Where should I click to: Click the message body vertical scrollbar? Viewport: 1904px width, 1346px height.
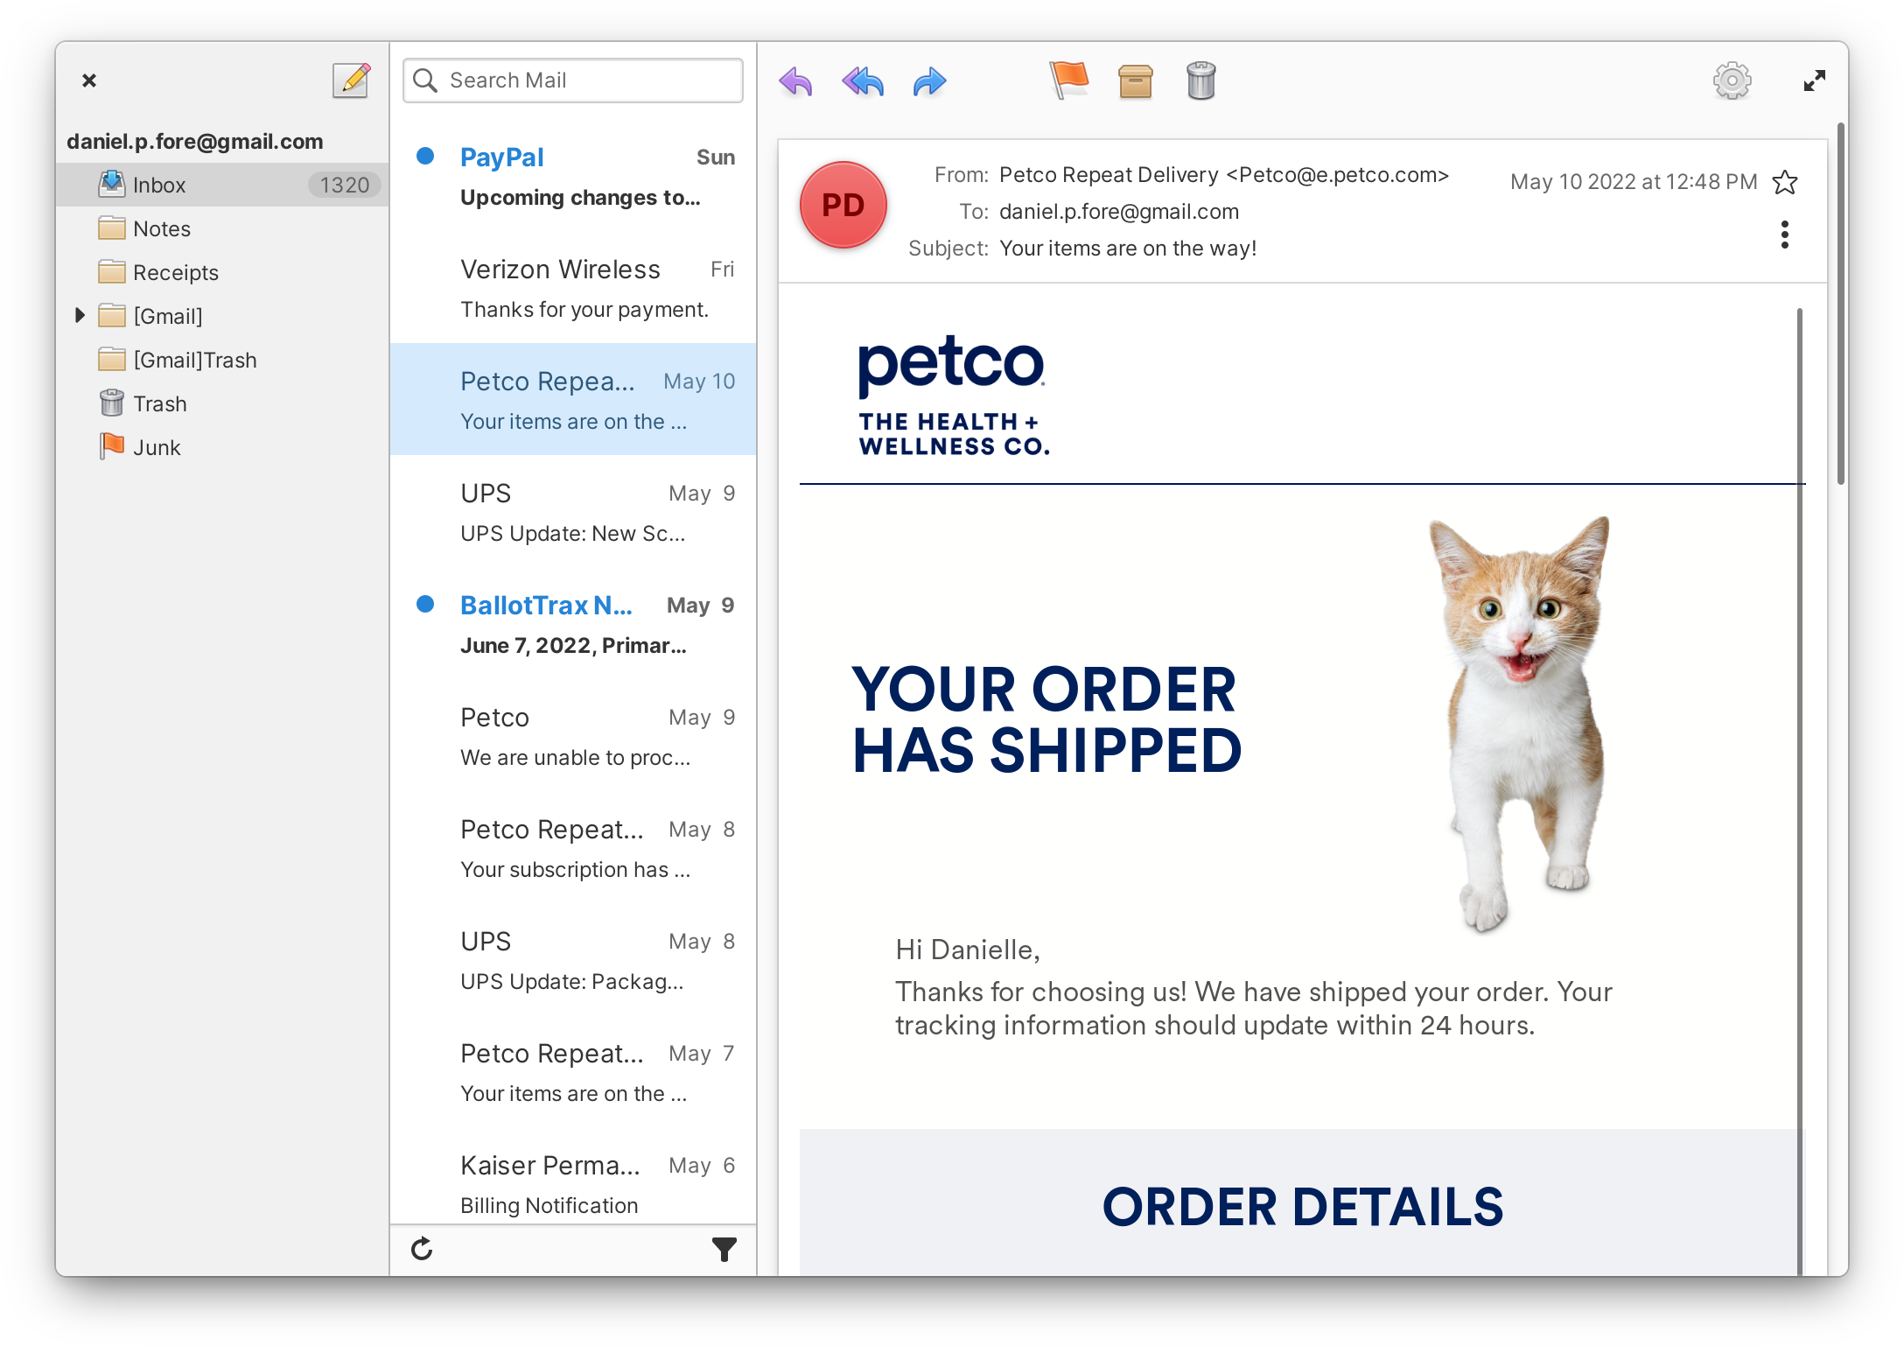tap(1800, 788)
